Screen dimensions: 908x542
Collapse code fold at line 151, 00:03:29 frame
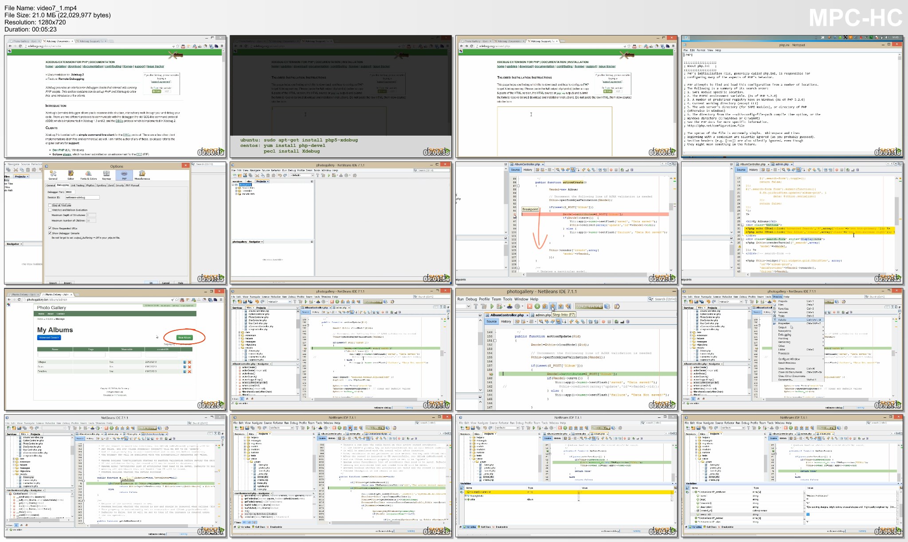495,341
